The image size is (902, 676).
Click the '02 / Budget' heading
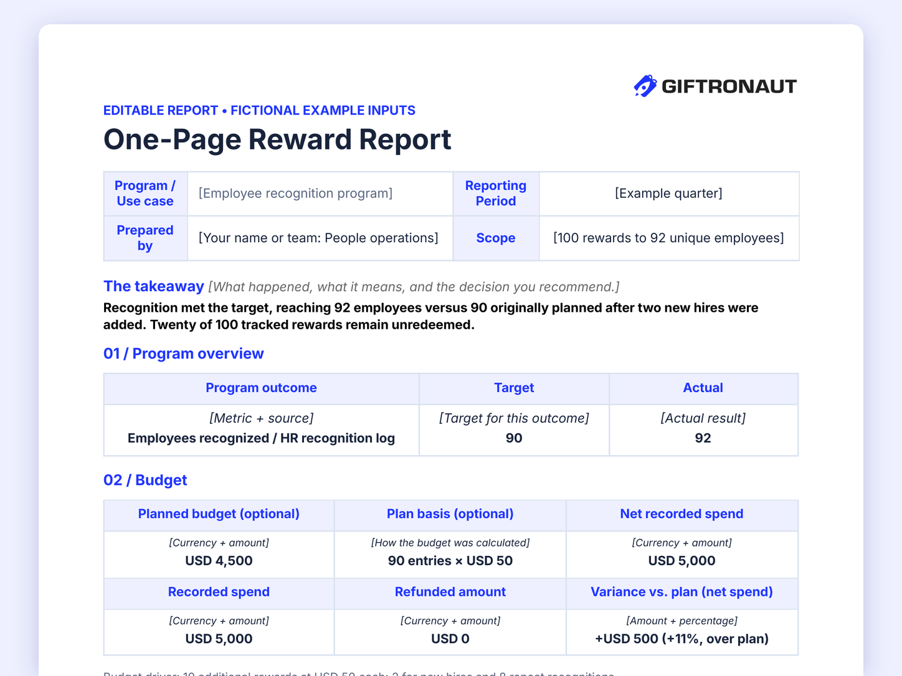[x=145, y=480]
